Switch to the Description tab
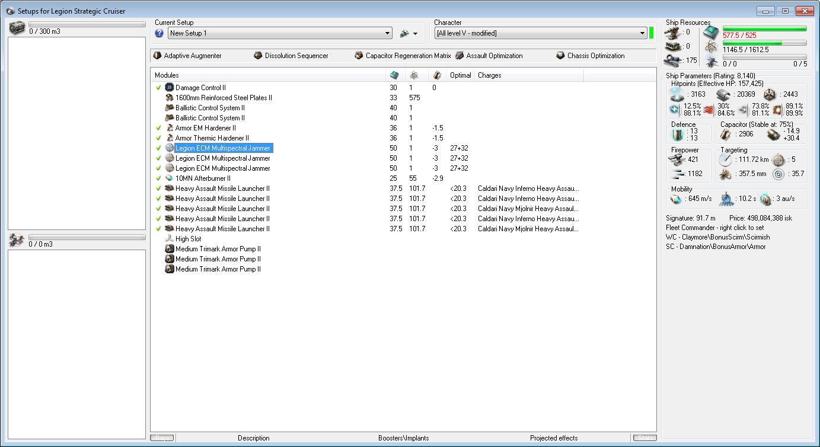Viewport: 820px width, 447px height. 254,438
